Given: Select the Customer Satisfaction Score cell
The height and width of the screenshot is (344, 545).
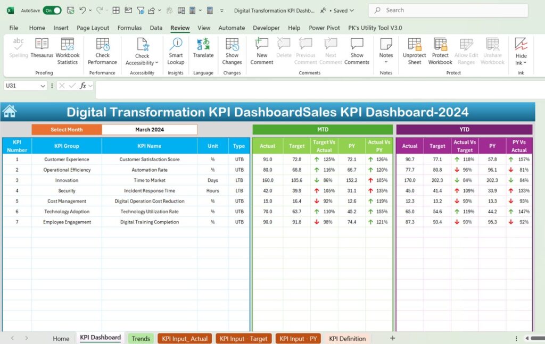Looking at the screenshot, I should 150,160.
